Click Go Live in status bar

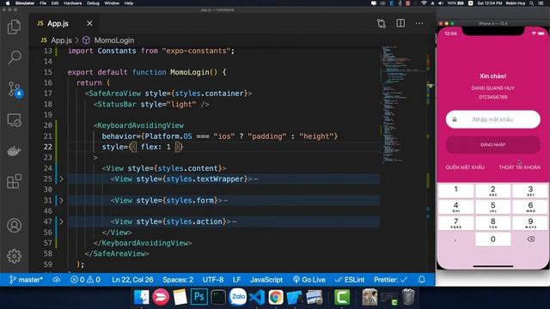click(309, 280)
